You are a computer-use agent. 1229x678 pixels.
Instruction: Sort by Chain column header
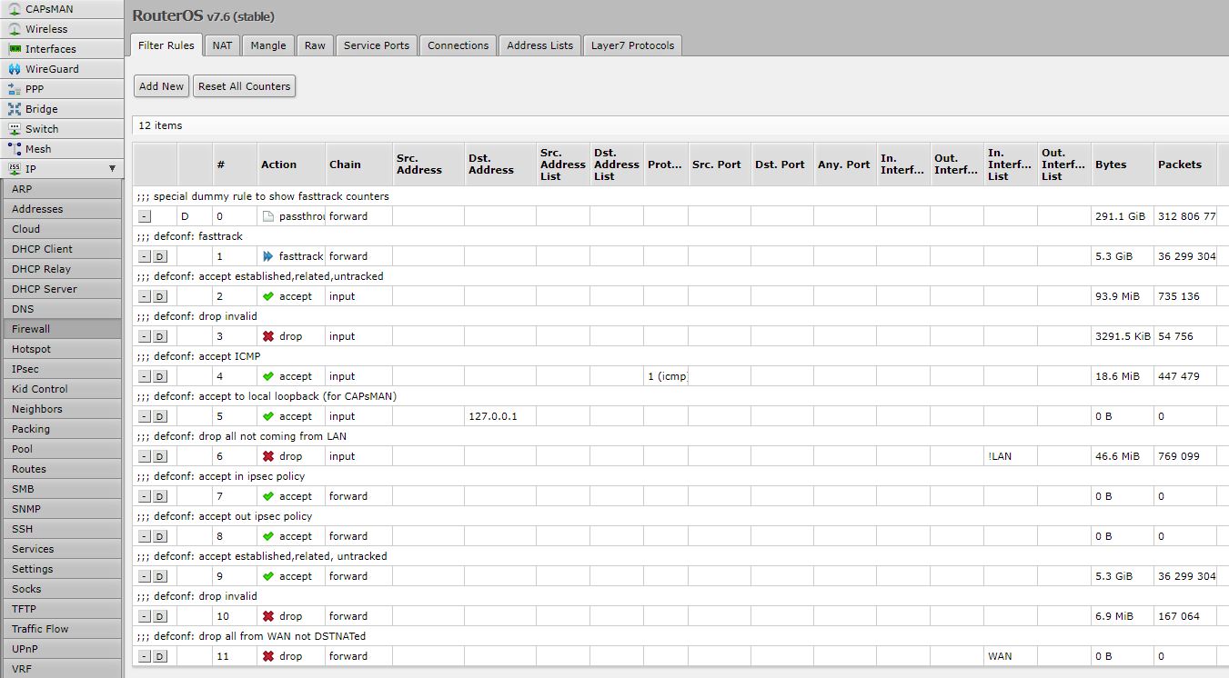pos(358,165)
